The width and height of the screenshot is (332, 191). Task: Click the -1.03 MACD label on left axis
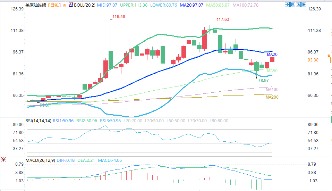point(19,181)
